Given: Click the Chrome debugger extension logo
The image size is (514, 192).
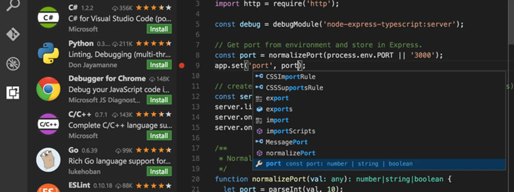Looking at the screenshot, I should (x=48, y=89).
